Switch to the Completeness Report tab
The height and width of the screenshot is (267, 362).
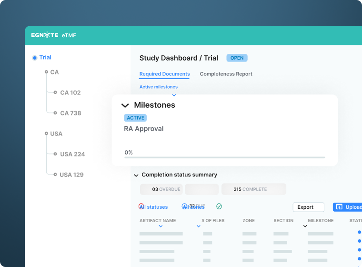coord(226,74)
